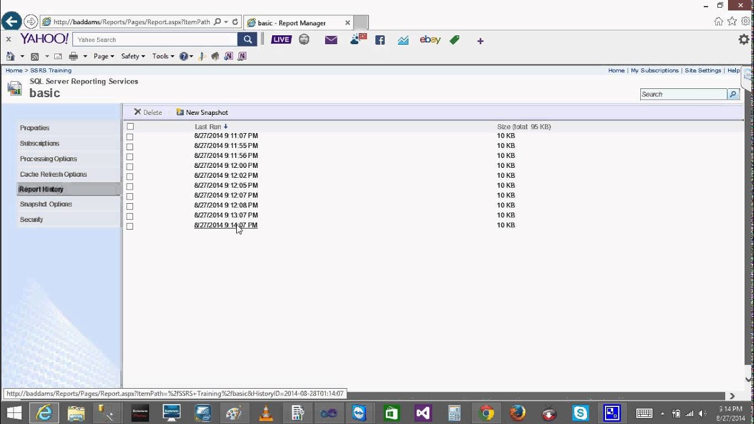
Task: Check the 9:11:55 PM snapshot row
Action: [130, 147]
